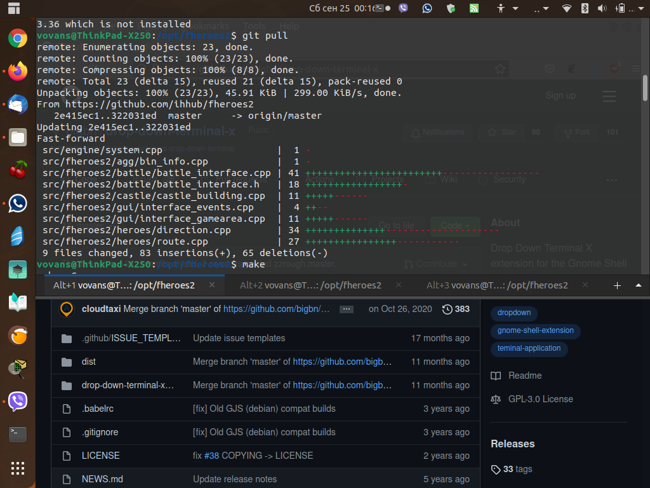Select the dropdown topic tag
The height and width of the screenshot is (488, 650).
[x=514, y=313]
